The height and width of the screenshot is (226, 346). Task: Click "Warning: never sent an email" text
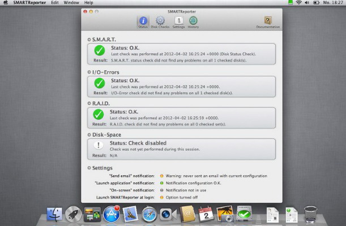tap(216, 176)
